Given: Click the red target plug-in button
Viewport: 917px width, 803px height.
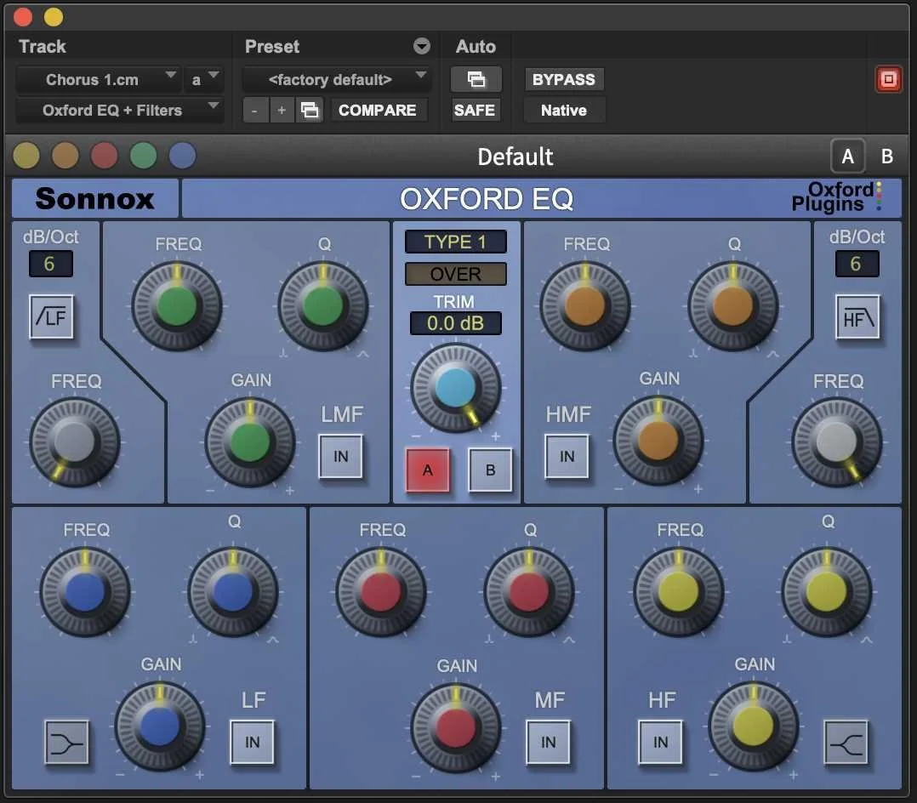Looking at the screenshot, I should (888, 79).
